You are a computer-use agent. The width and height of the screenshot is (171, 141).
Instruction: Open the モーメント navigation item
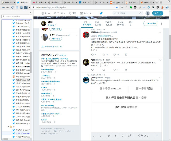(59, 13)
